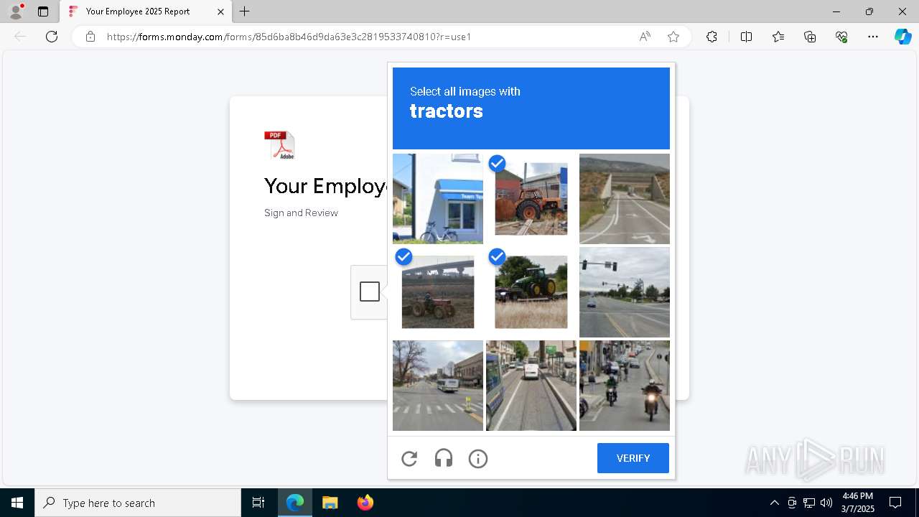The image size is (919, 517).
Task: Open the volume speaker tray icon
Action: 826,503
